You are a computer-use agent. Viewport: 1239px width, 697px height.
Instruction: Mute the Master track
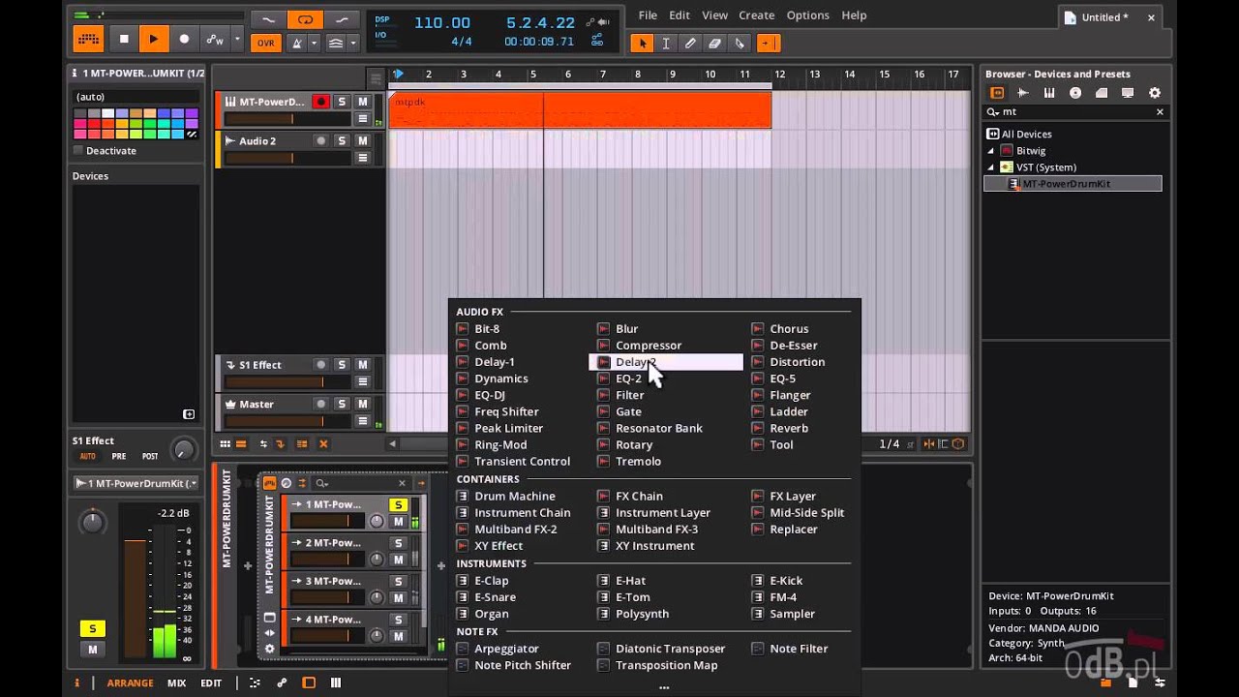[x=363, y=404]
